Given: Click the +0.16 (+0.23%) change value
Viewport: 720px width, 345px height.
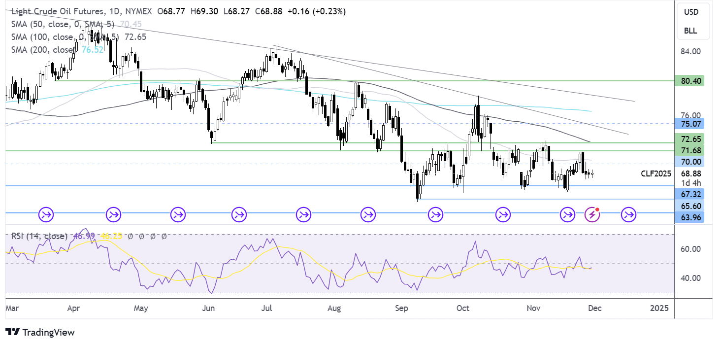Looking at the screenshot, I should point(317,11).
